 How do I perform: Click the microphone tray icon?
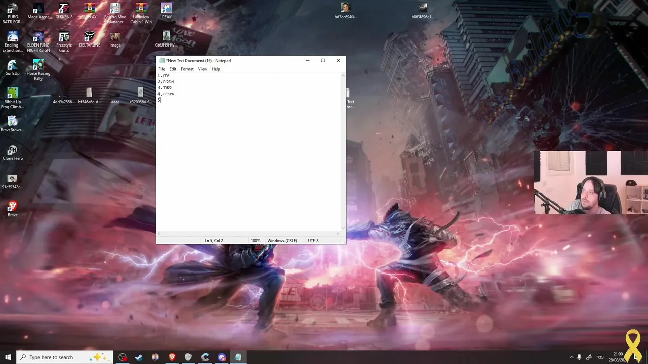pyautogui.click(x=580, y=357)
